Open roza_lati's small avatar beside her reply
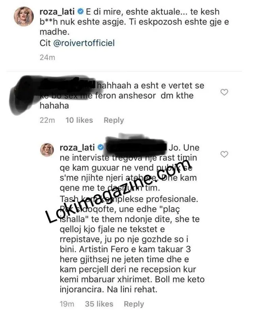 (x=47, y=149)
